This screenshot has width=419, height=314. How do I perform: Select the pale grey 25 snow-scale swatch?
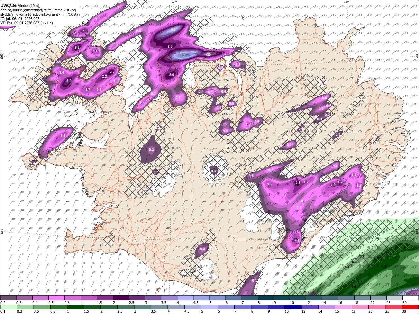click(395, 298)
